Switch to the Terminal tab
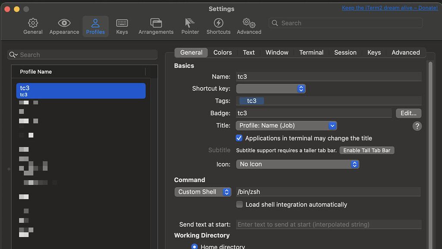Screen dimensions: 442x249 [311, 52]
